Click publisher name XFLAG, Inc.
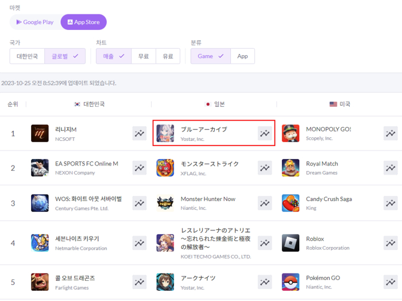This screenshot has height=301, width=402. coord(194,173)
